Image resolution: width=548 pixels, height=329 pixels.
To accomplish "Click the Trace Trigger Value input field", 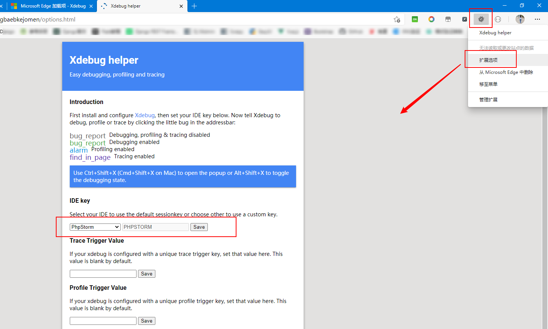I will pos(103,274).
